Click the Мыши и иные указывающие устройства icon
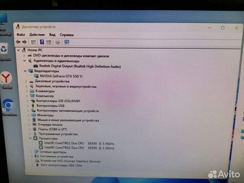Screen dimensions: 244x183 pos(34,120)
